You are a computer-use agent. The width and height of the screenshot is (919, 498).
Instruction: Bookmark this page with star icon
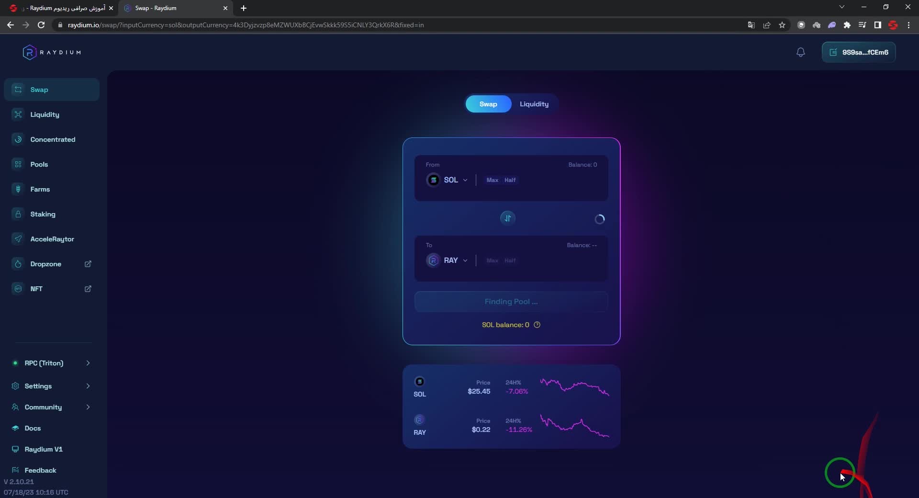point(782,25)
